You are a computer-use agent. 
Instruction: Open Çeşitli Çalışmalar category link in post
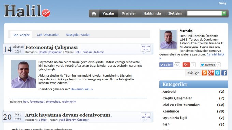(50, 52)
